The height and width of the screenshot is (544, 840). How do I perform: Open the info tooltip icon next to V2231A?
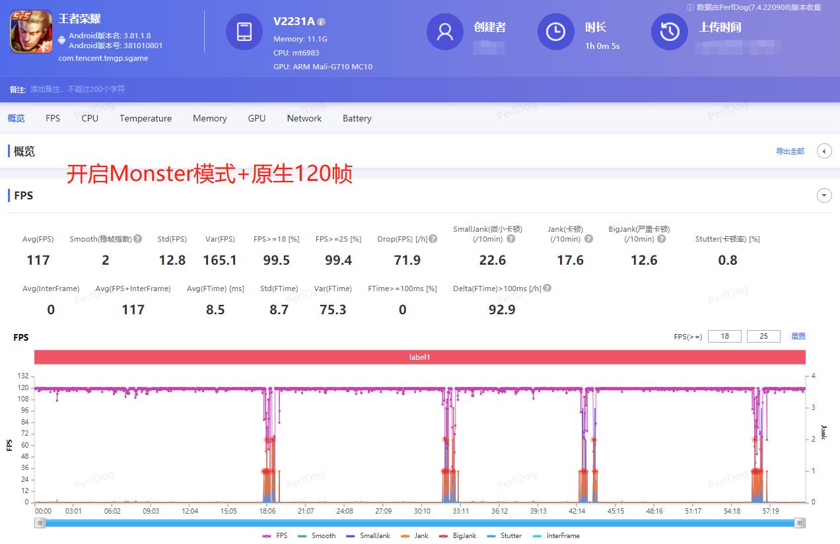coord(322,20)
